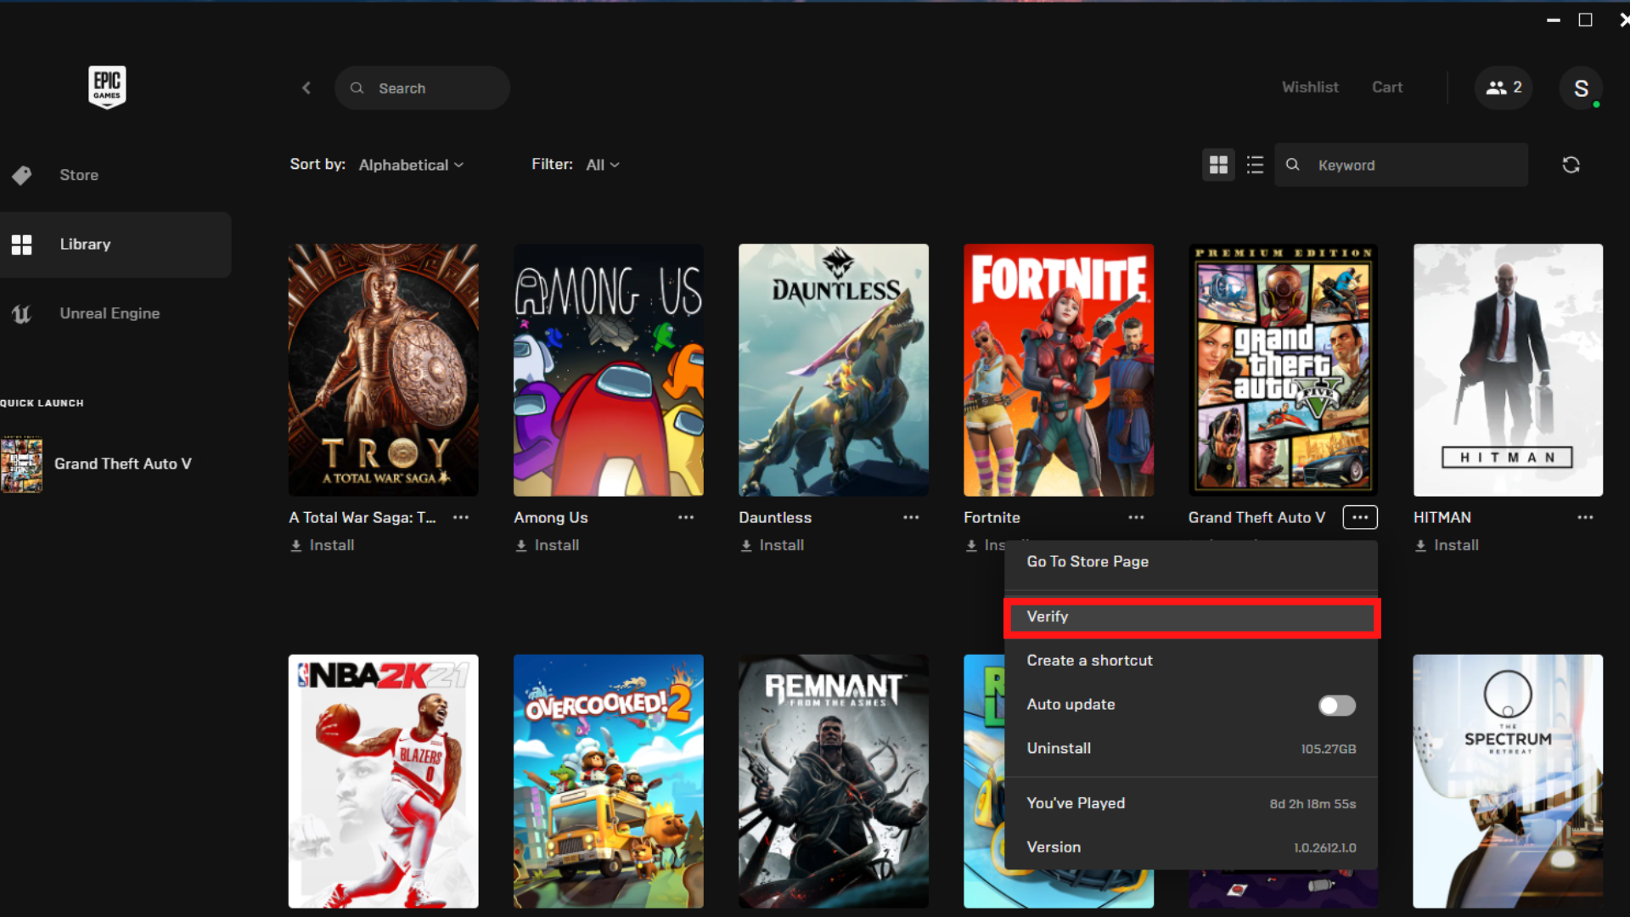Expand the Filter All dropdown

603,165
